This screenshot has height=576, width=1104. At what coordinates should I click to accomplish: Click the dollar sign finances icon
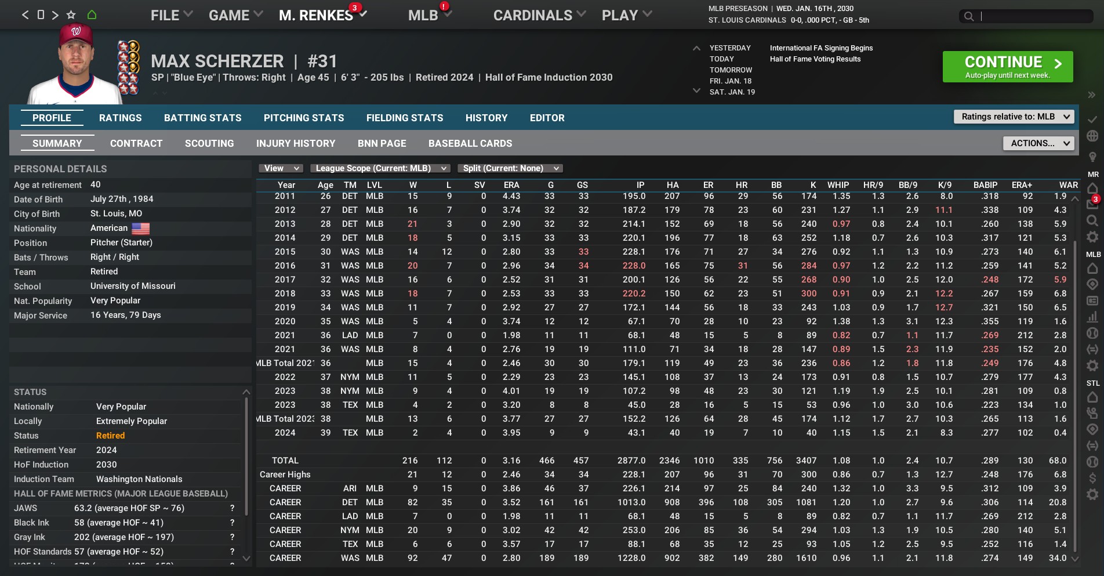click(x=1092, y=478)
